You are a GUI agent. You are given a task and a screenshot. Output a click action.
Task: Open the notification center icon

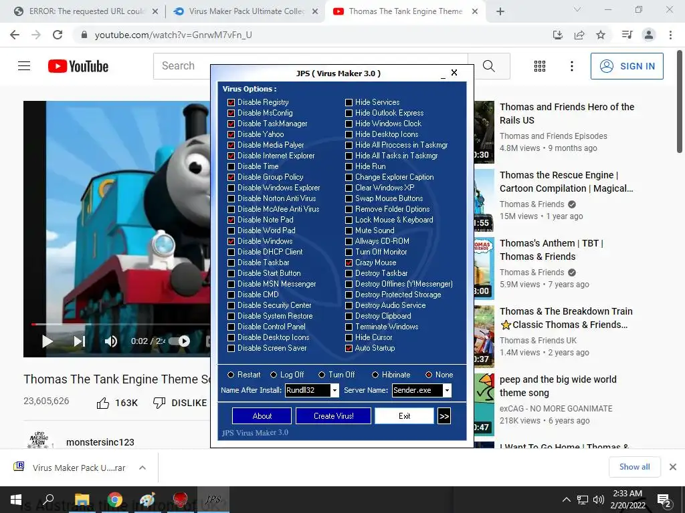(x=664, y=500)
